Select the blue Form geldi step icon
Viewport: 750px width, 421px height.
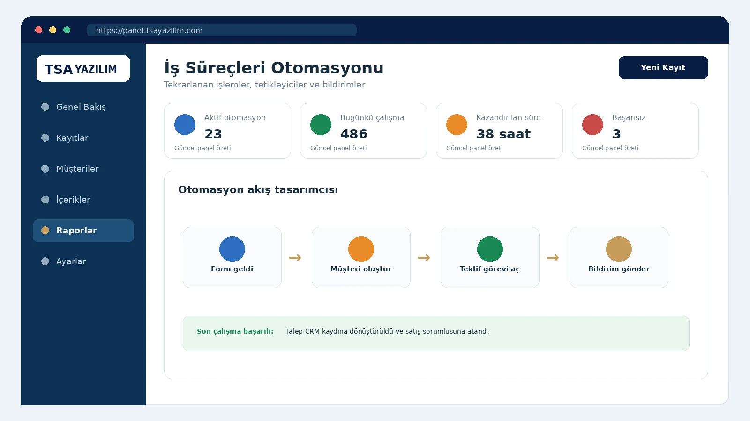232,249
